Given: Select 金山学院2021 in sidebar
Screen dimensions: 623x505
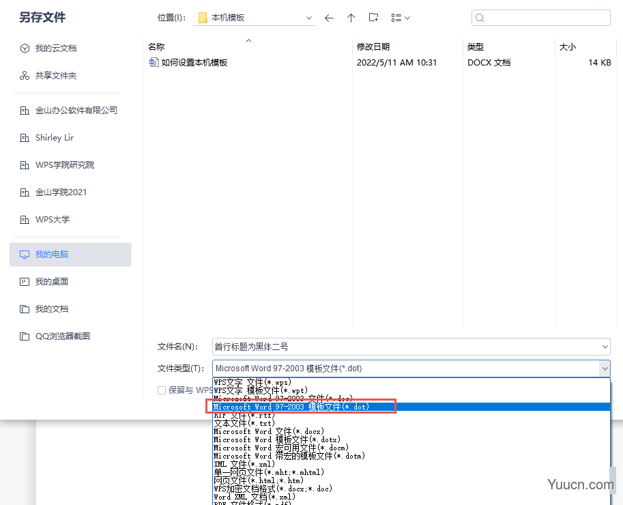Looking at the screenshot, I should pos(53,192).
